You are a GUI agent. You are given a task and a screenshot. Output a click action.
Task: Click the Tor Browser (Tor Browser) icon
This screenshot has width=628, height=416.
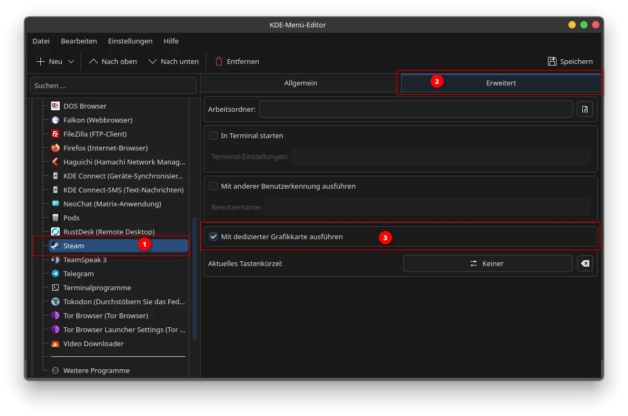[x=55, y=316]
